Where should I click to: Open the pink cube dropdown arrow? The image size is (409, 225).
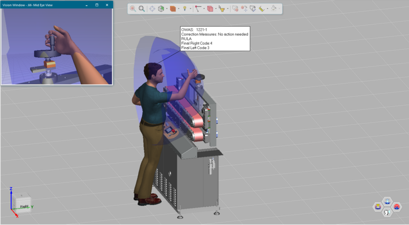[x=216, y=9]
